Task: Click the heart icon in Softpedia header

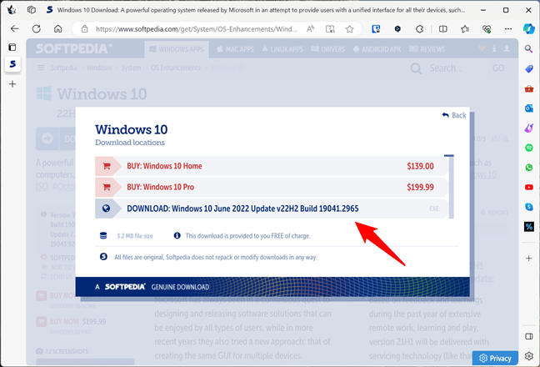Action: (x=482, y=48)
